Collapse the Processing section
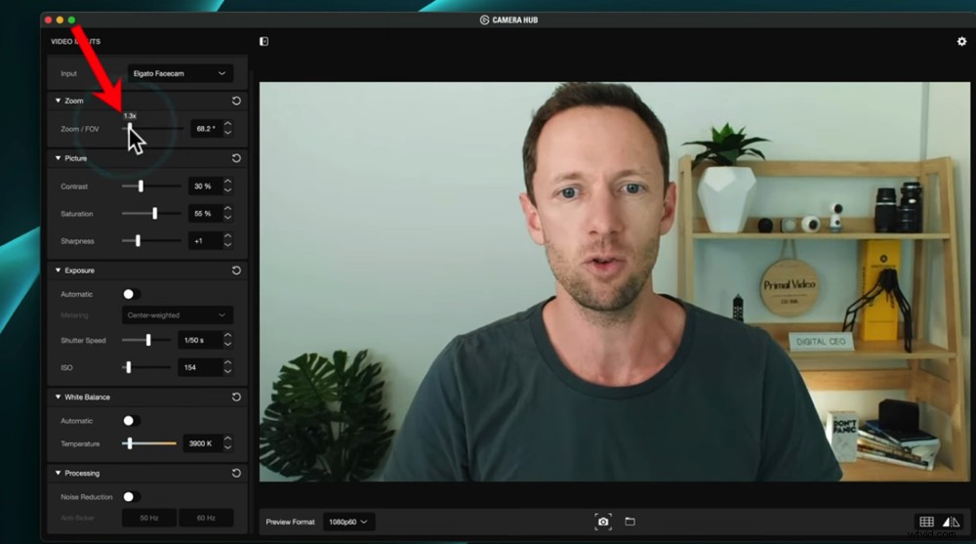This screenshot has width=976, height=544. click(x=58, y=473)
